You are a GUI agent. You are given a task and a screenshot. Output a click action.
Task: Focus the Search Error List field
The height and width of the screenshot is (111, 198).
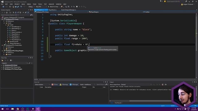pos(101,84)
